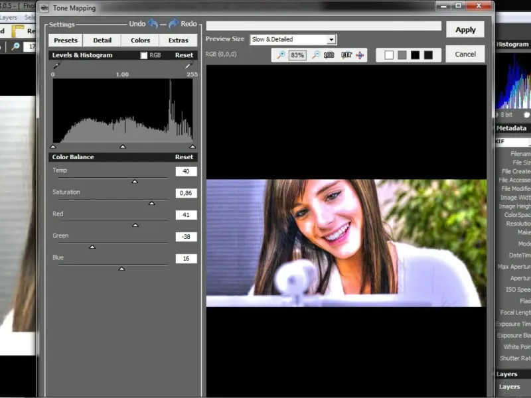This screenshot has height=398, width=531.
Task: Choose the white preview background swatch
Action: coord(389,55)
